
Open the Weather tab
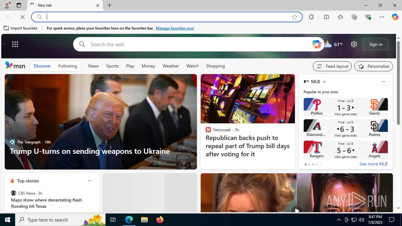click(171, 66)
